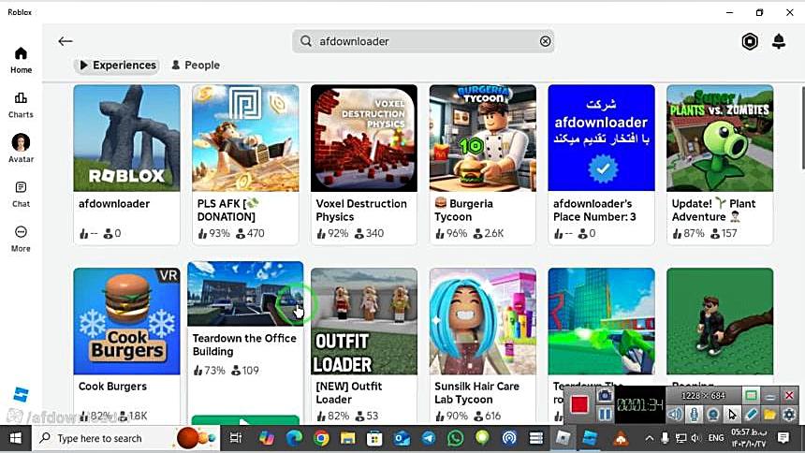
Task: Open Microsoft Store from the taskbar
Action: [x=374, y=438]
